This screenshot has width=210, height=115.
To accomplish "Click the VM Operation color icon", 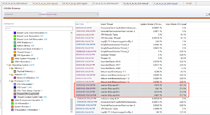I will 15,55.
